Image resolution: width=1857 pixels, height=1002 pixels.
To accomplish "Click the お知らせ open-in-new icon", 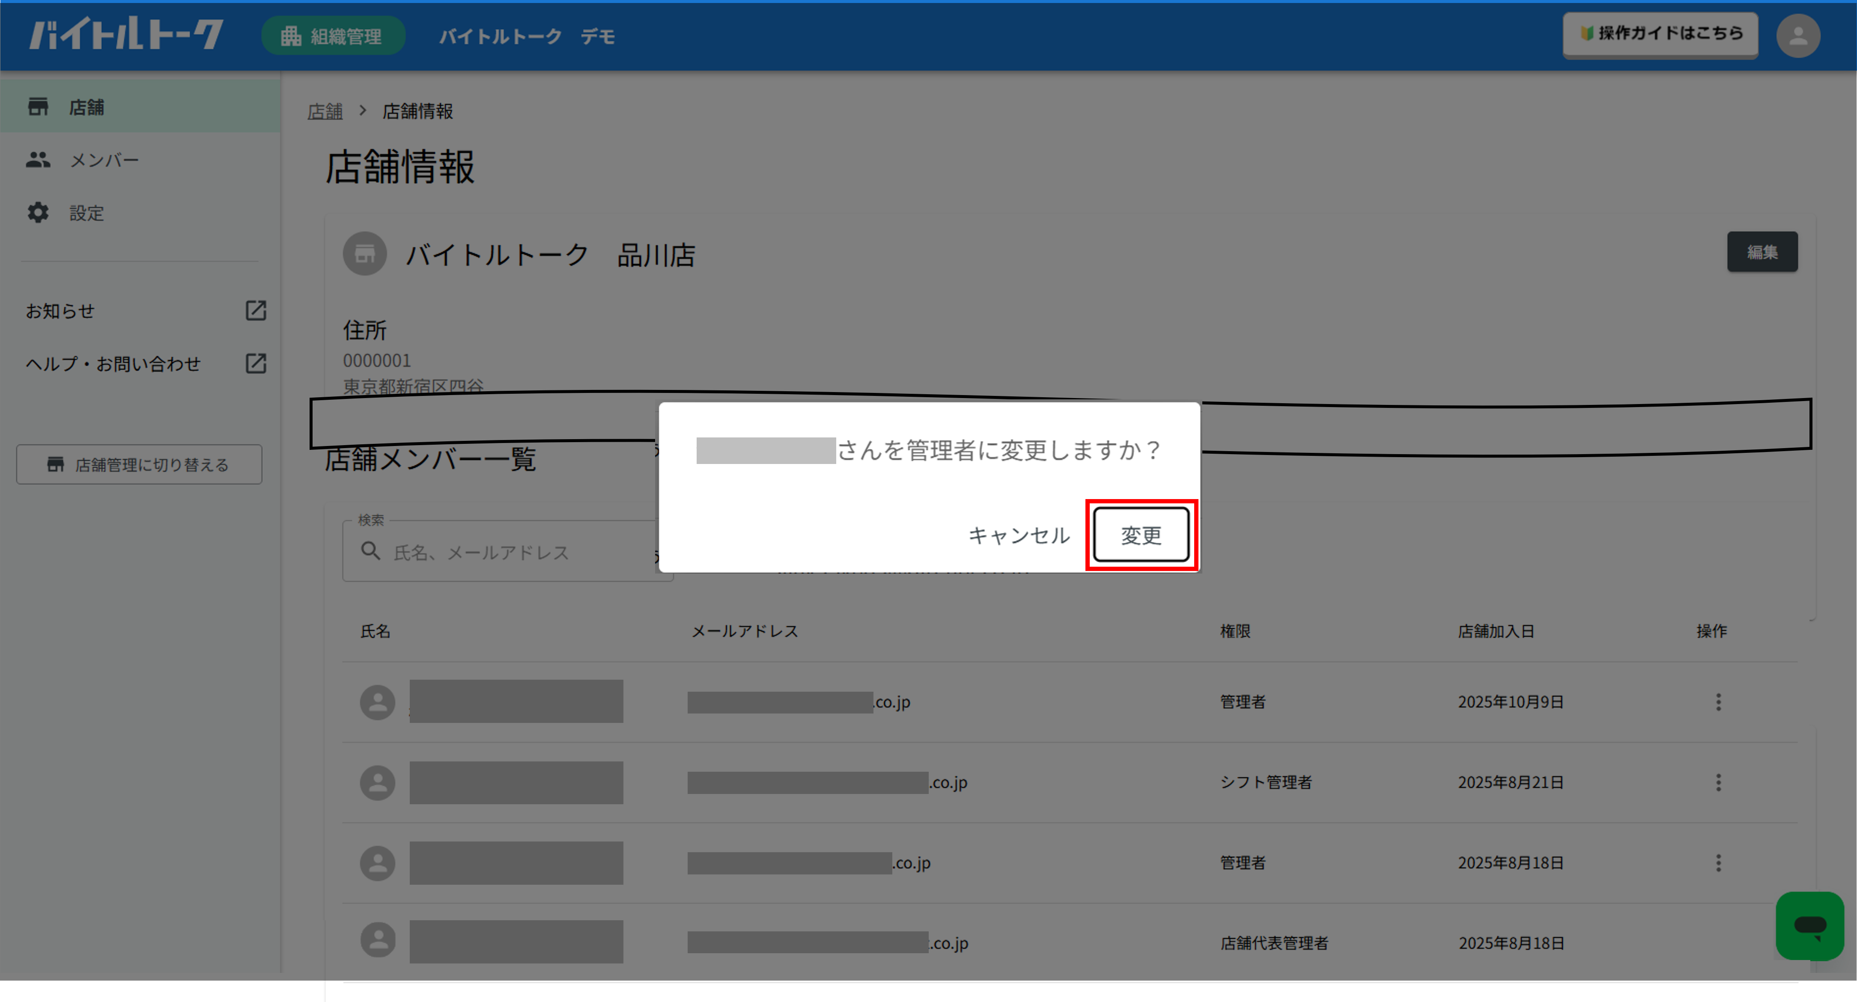I will click(255, 311).
